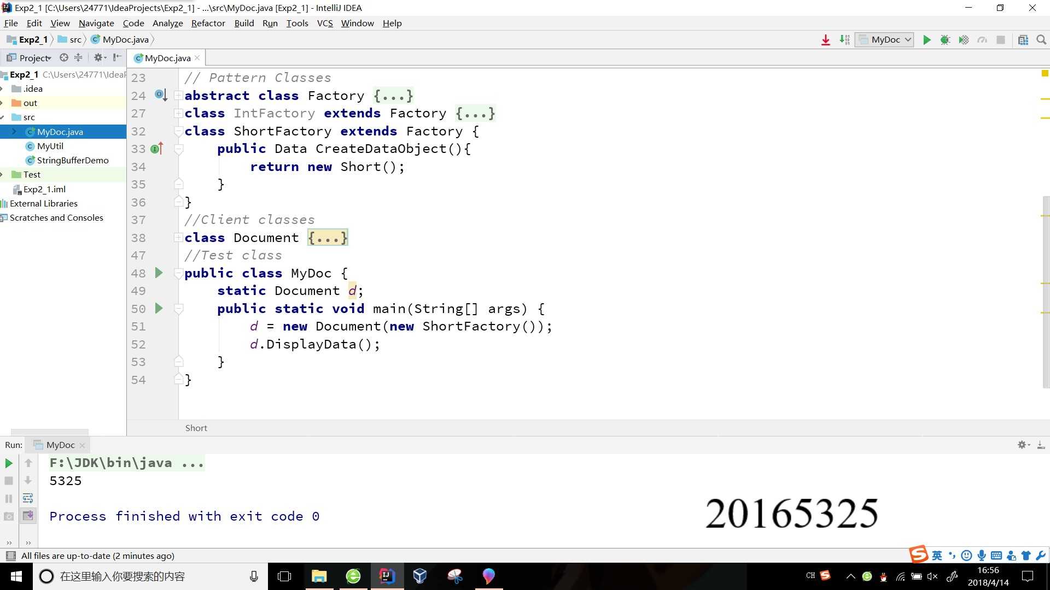Click the Run button to execute MyDoc
This screenshot has height=590, width=1050.
click(928, 39)
